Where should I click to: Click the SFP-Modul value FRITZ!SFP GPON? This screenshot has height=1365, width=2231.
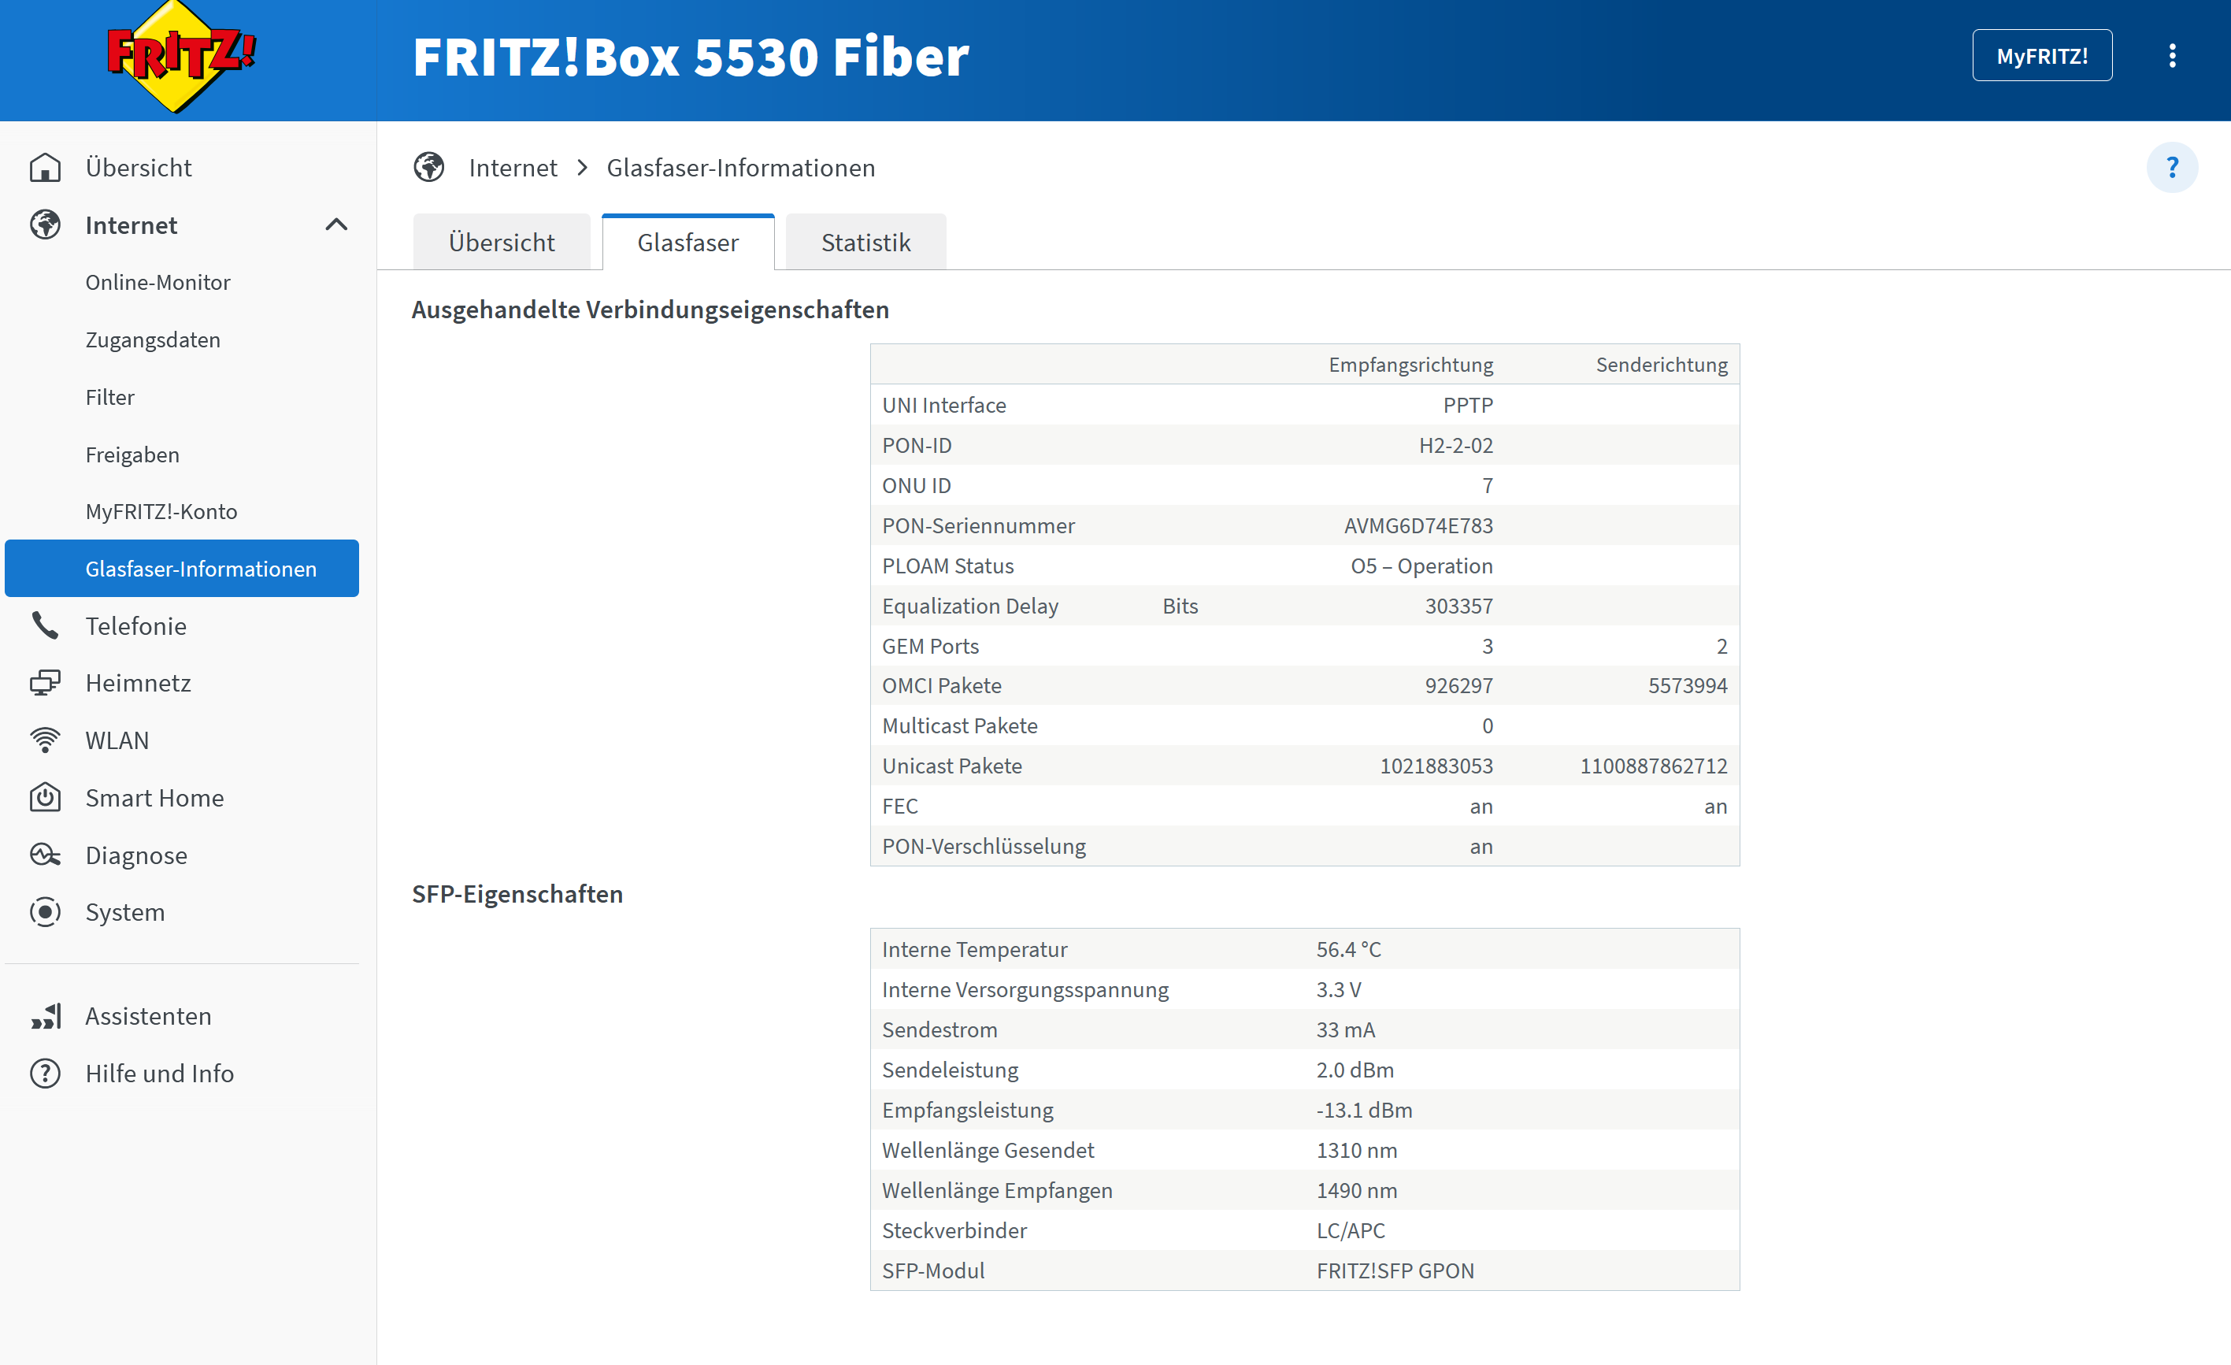coord(1395,1270)
